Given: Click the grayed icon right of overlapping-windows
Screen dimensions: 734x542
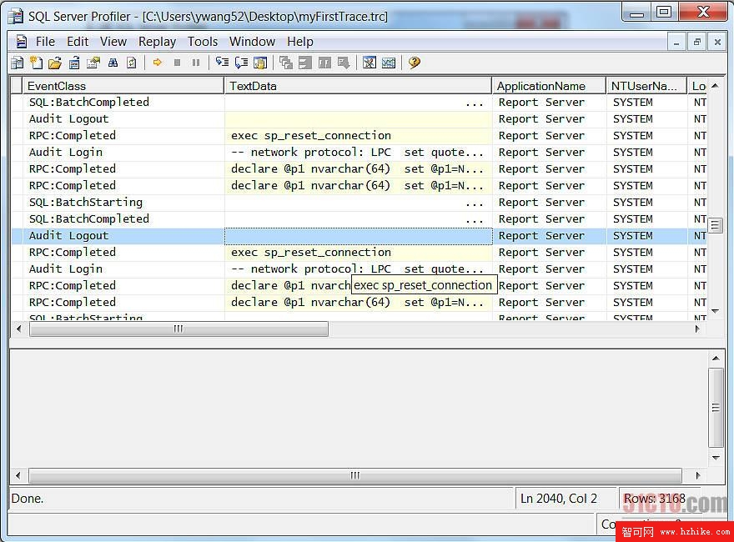Looking at the screenshot, I should tap(305, 63).
